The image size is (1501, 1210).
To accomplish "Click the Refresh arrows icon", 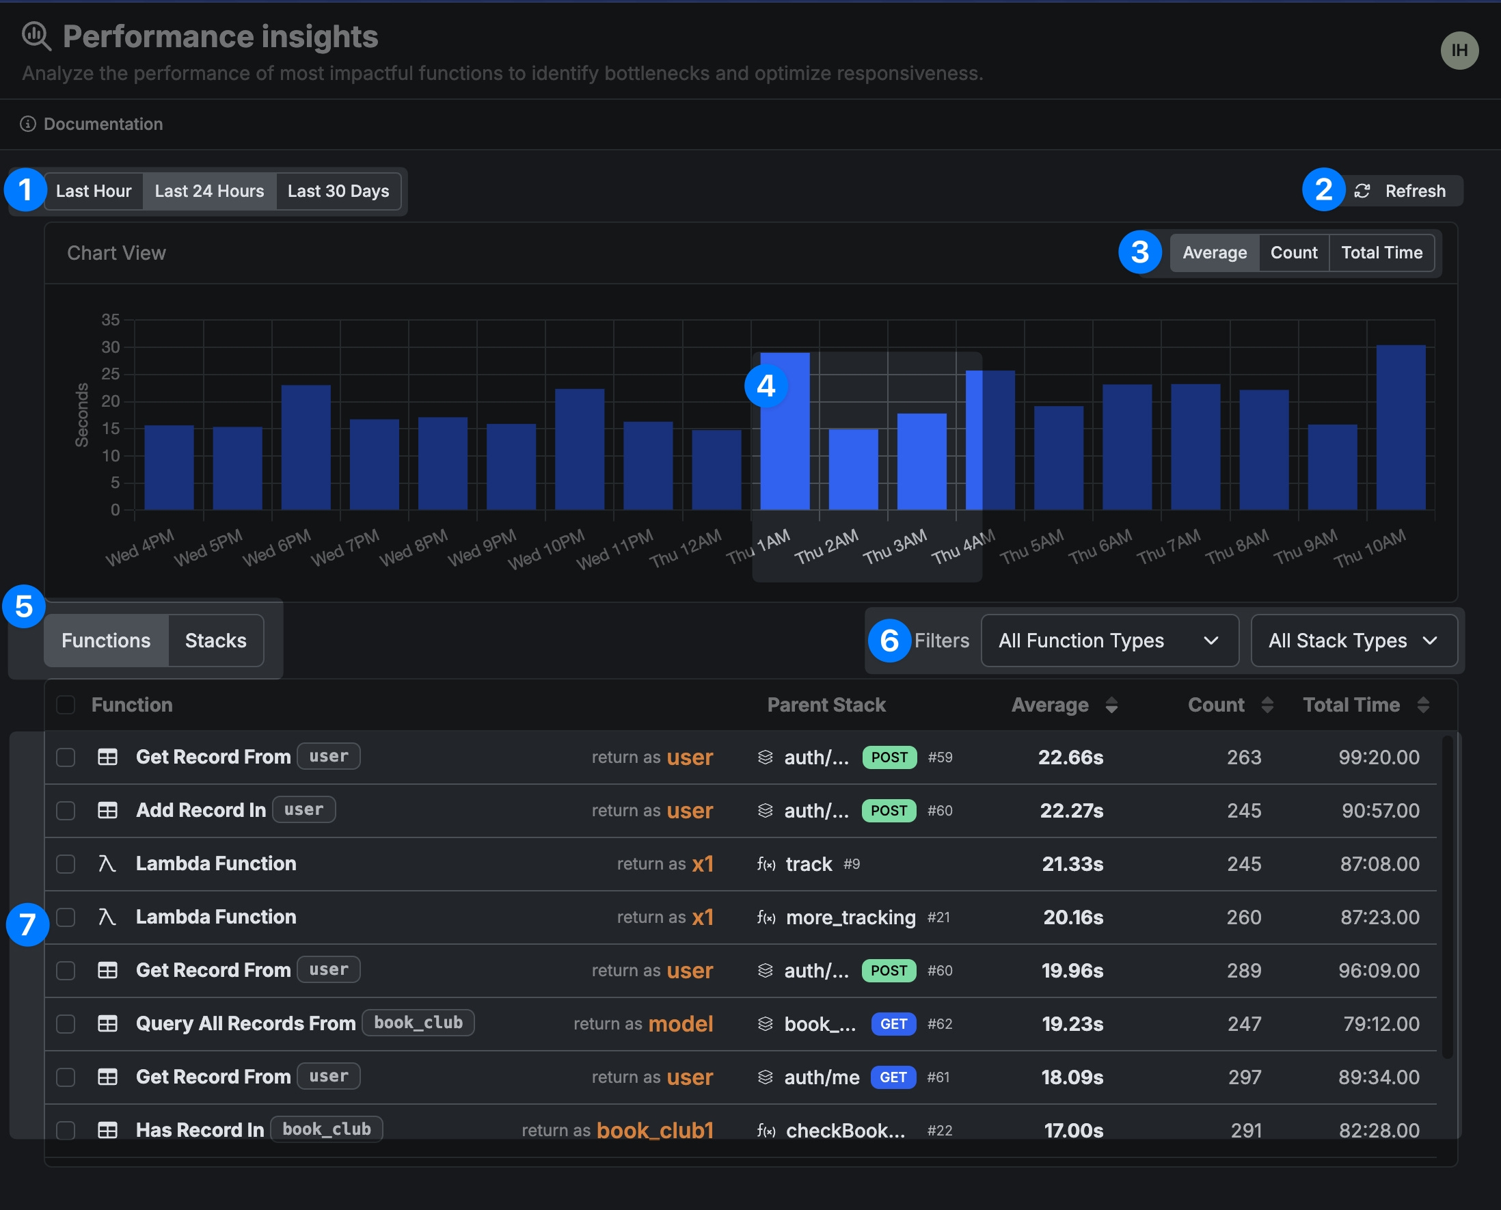I will [x=1362, y=191].
